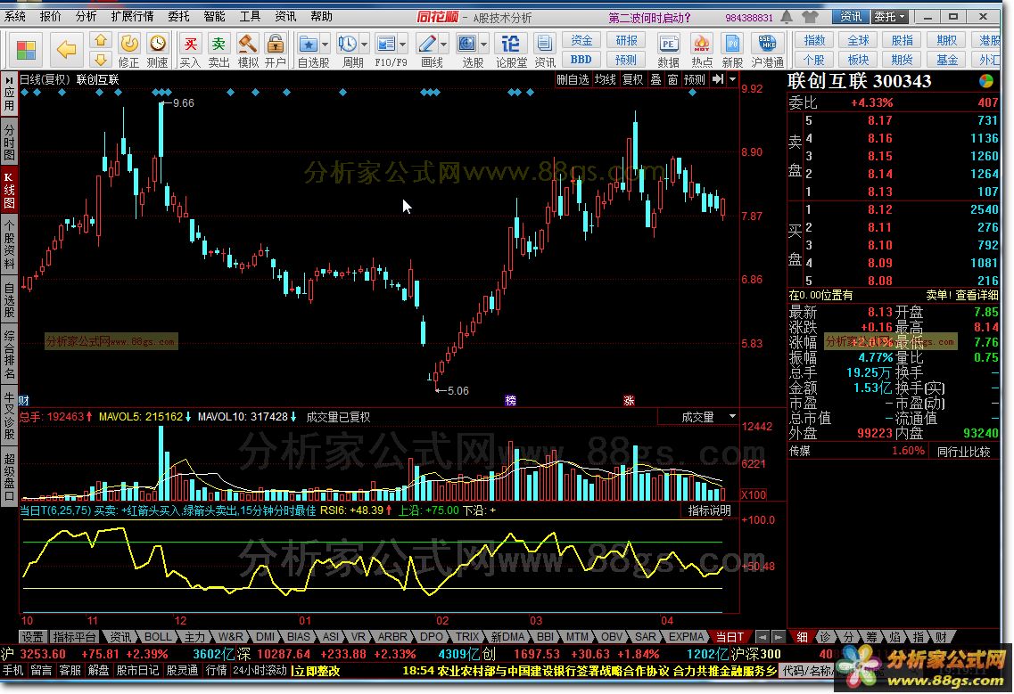The width and height of the screenshot is (1014, 694).
Task: Toggle 均线 moving averages display
Action: (606, 79)
